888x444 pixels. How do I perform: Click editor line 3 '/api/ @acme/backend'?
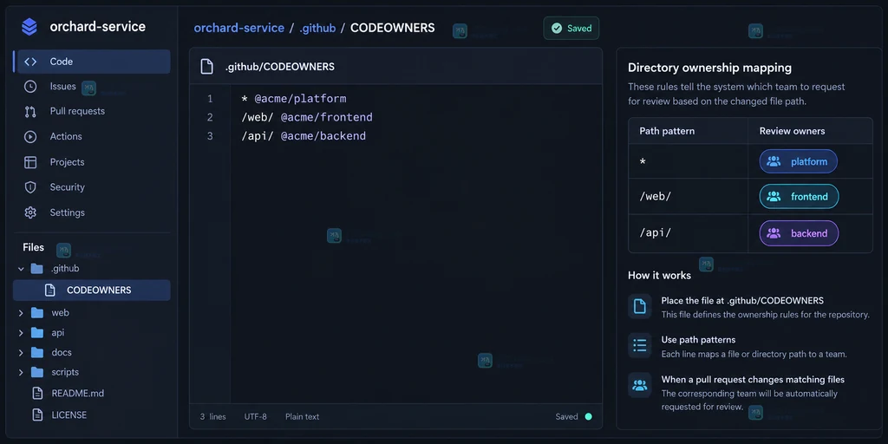tap(303, 136)
